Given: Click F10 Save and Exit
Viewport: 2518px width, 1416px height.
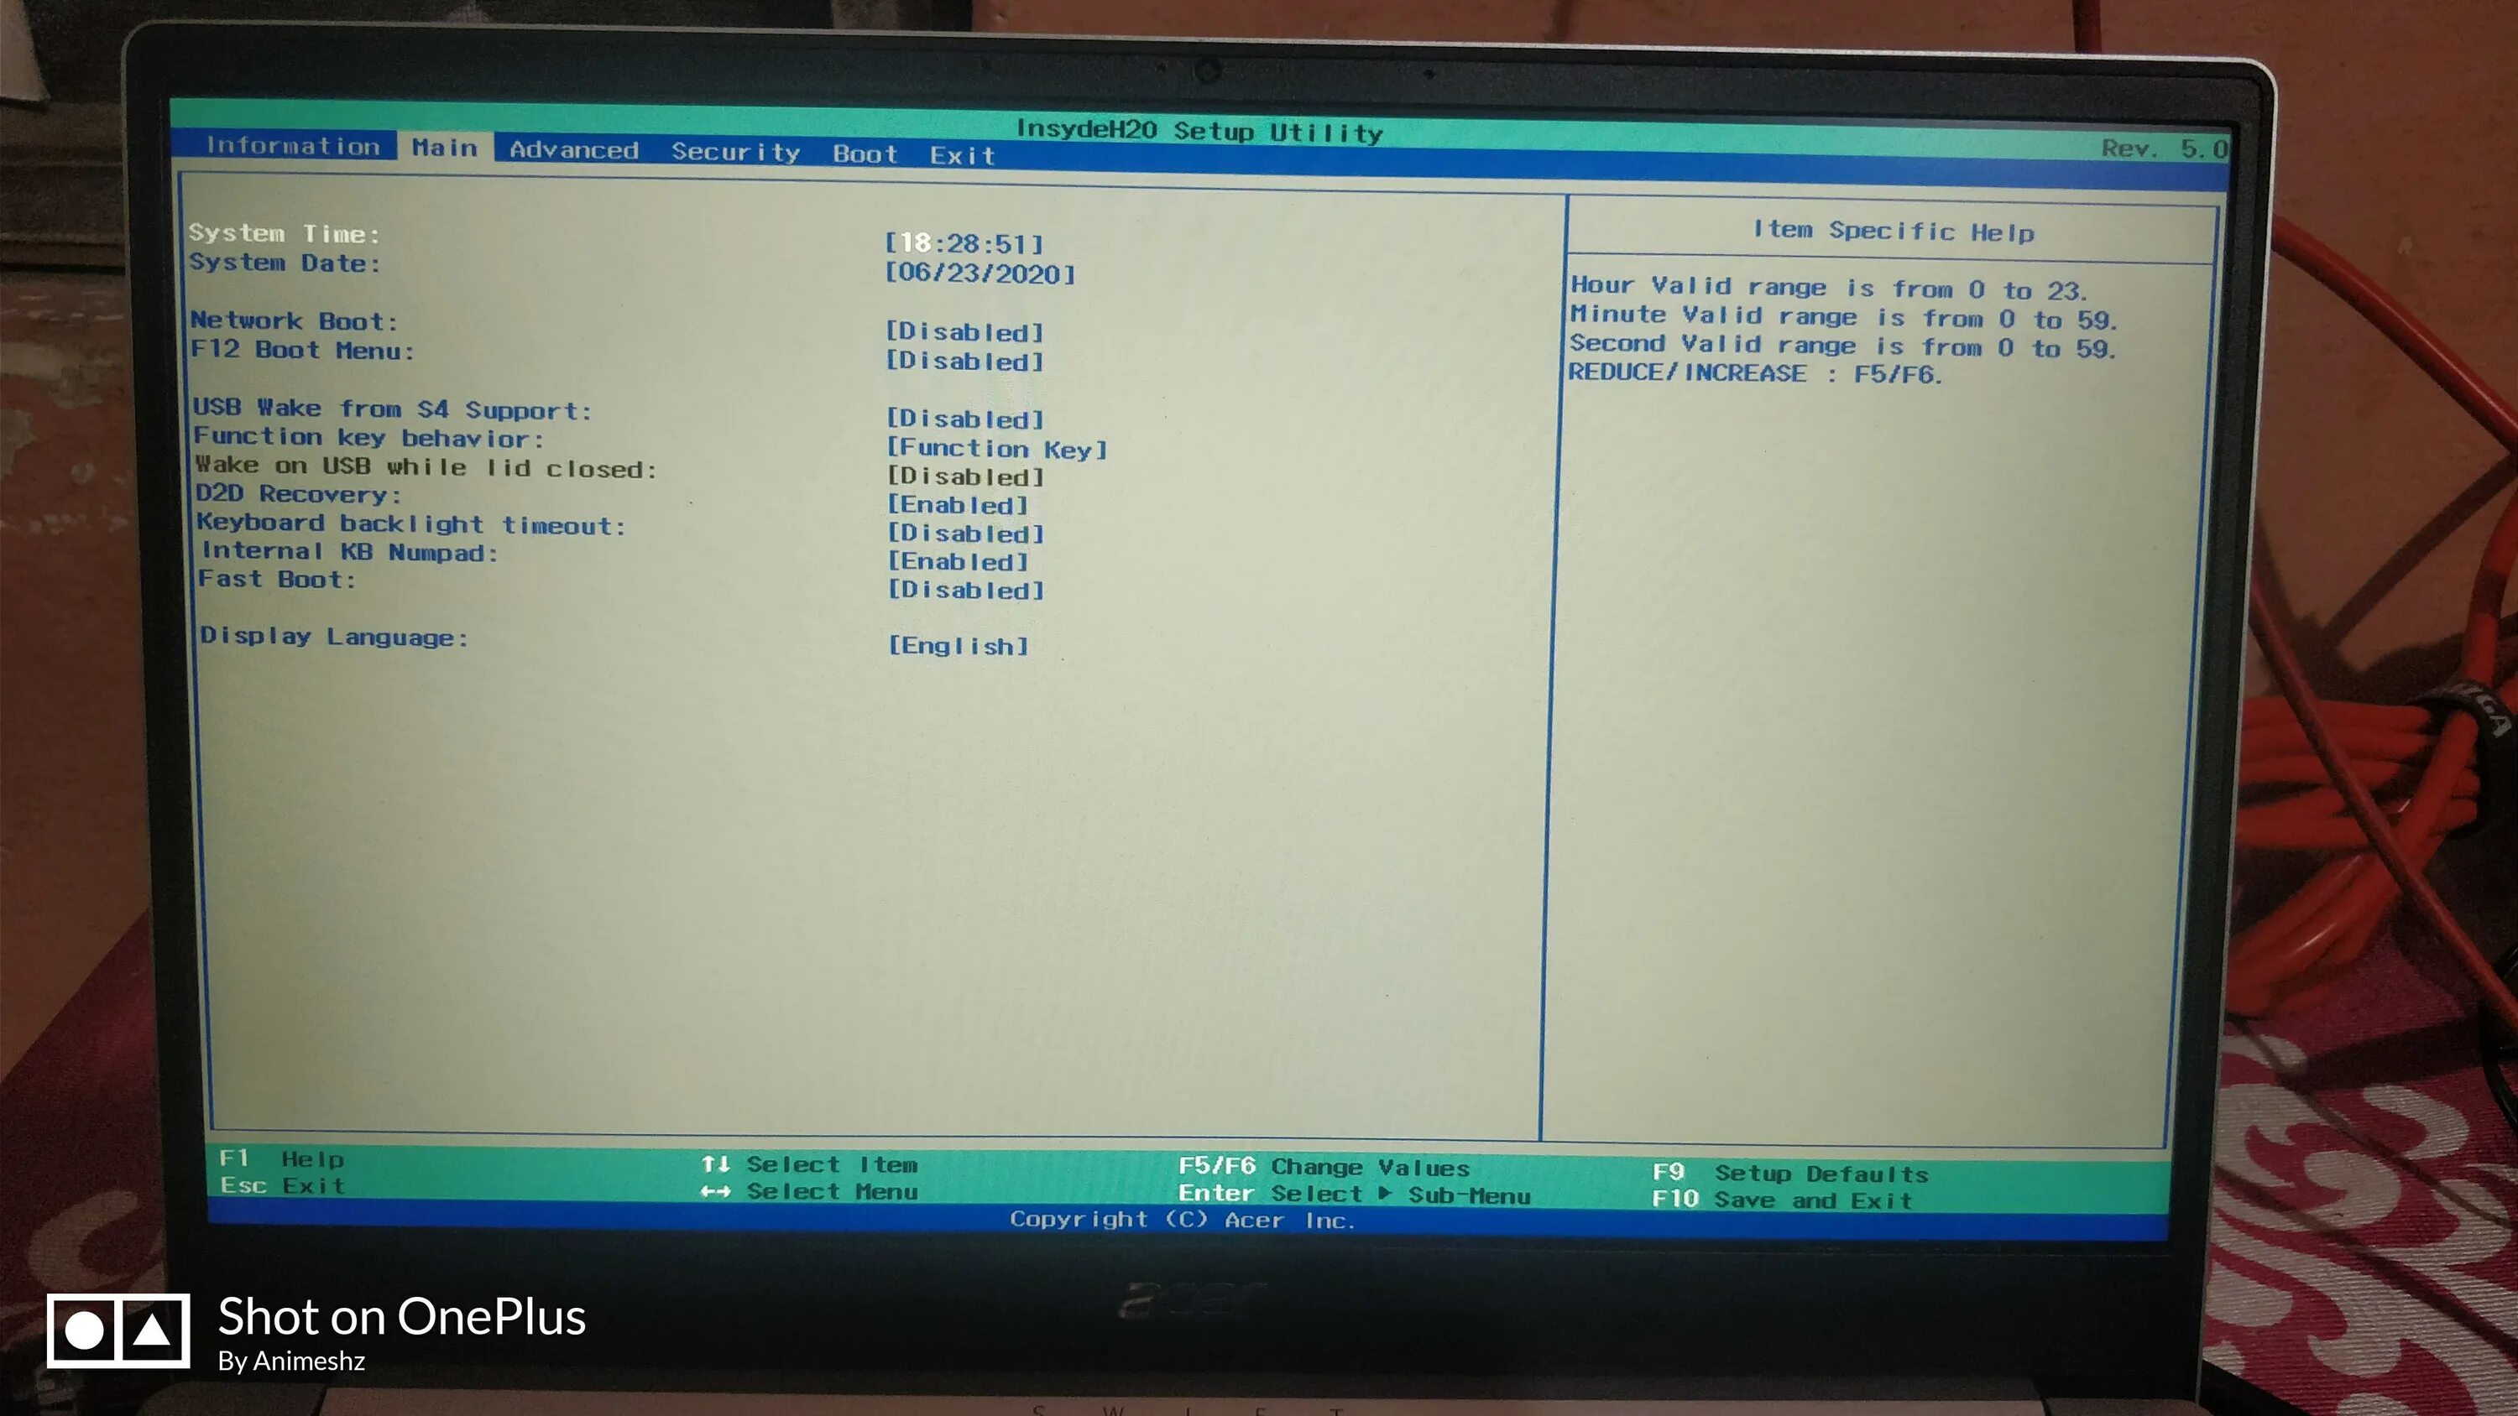Looking at the screenshot, I should click(1781, 1199).
